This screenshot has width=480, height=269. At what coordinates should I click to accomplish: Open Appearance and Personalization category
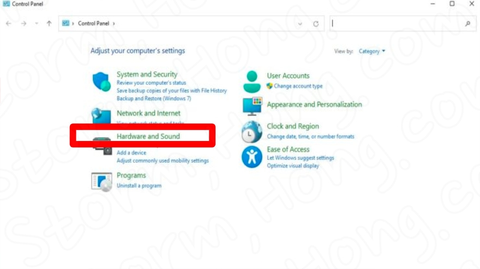314,105
